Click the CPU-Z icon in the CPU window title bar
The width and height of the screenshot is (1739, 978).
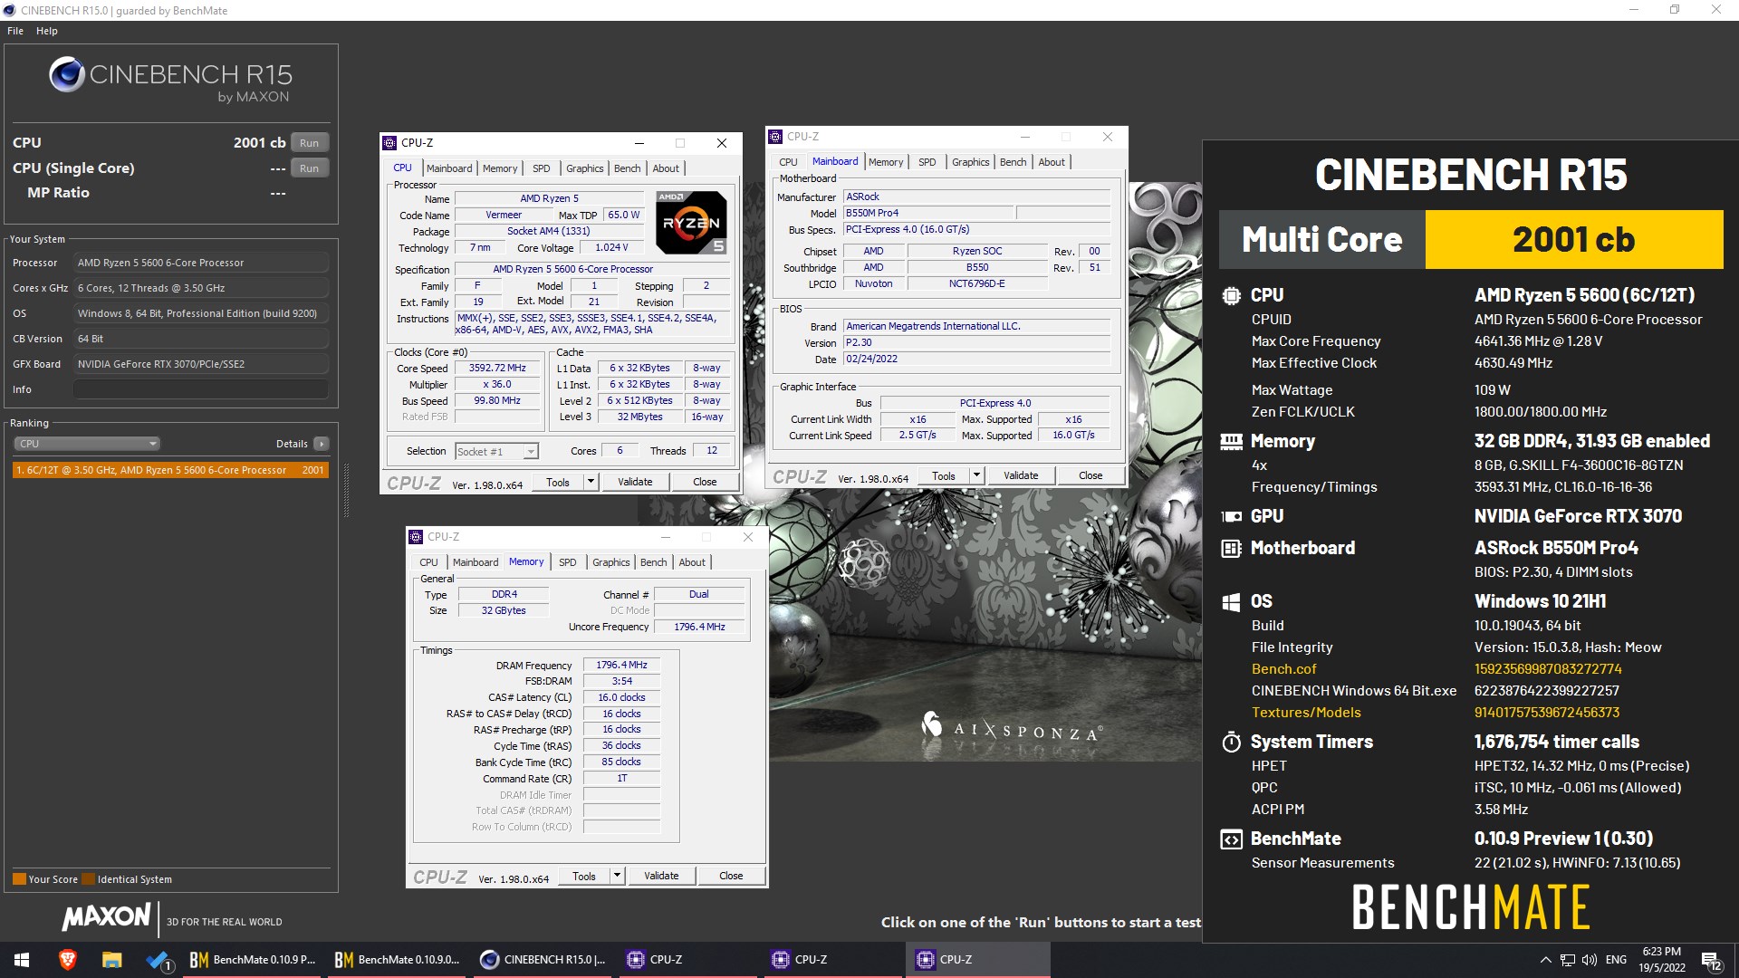coord(390,143)
